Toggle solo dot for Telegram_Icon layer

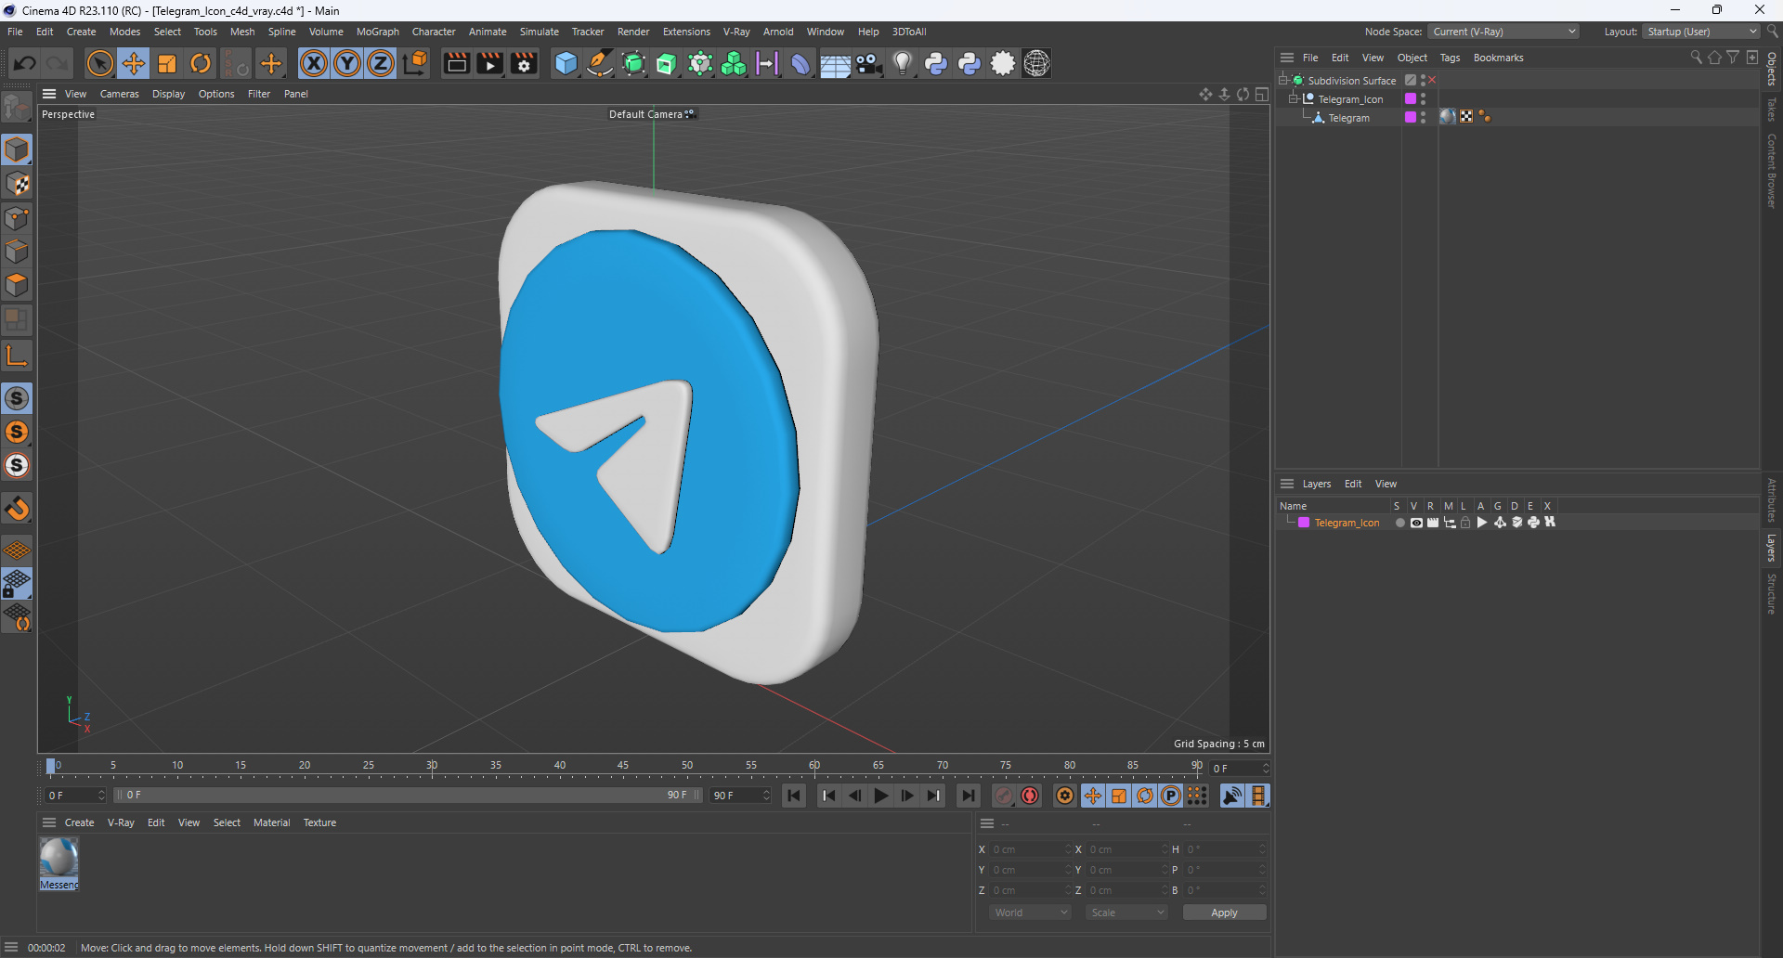coord(1399,523)
